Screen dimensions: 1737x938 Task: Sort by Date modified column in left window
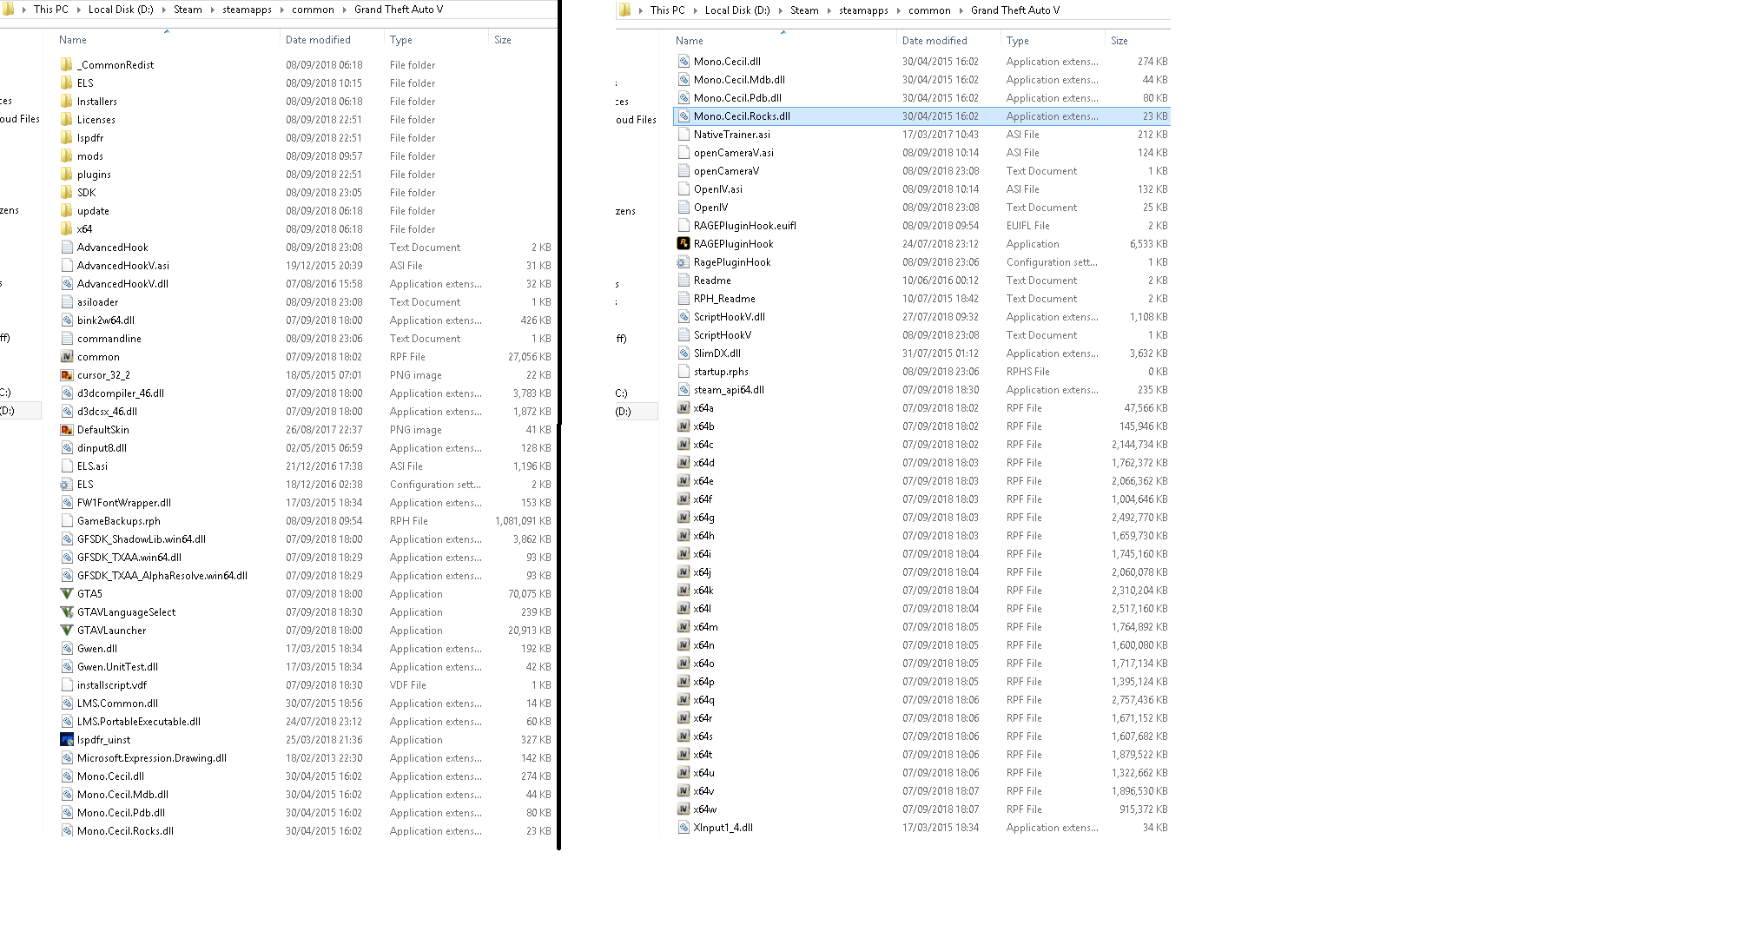pos(318,40)
